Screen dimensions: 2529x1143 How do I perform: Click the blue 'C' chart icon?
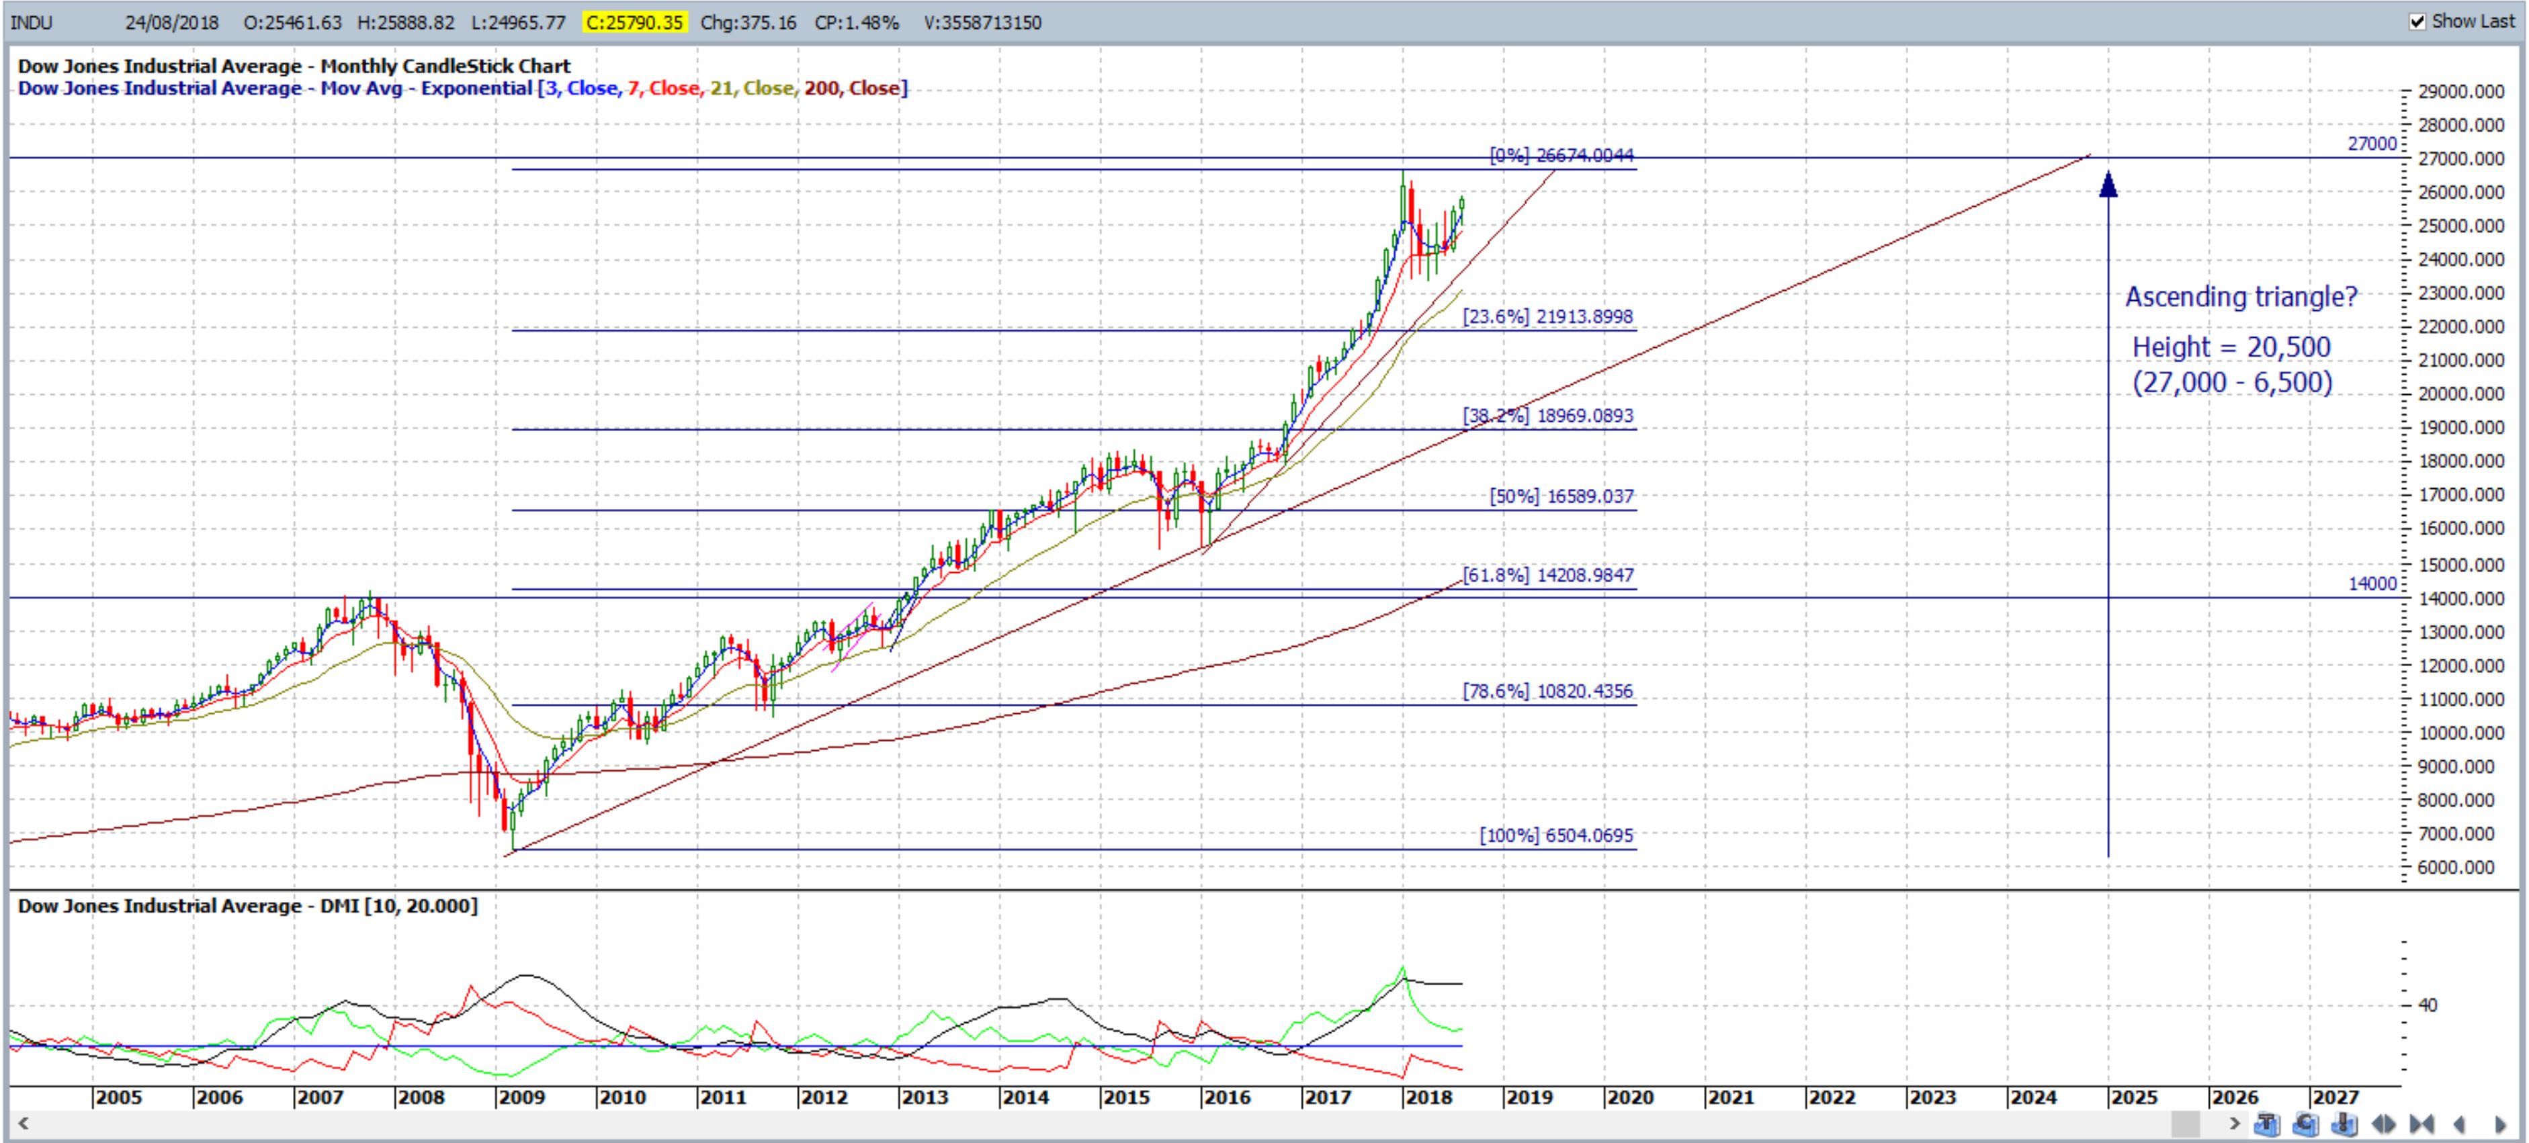[x=2306, y=1124]
